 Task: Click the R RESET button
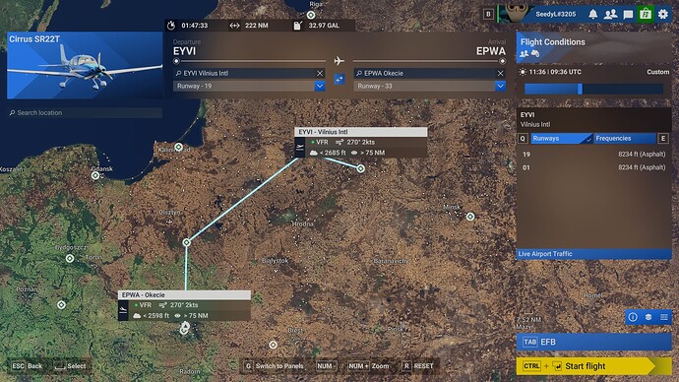click(x=418, y=366)
